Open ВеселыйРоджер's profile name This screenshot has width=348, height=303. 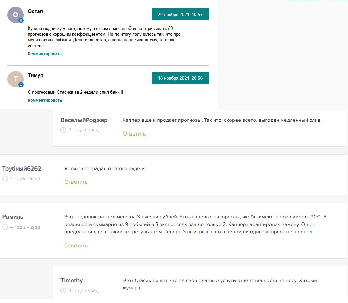tap(84, 120)
